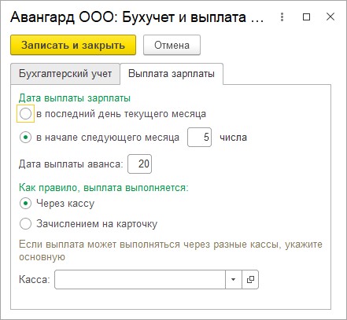347x320 pixels.
Task: Close the Авангард ООО dialog window
Action: [330, 17]
